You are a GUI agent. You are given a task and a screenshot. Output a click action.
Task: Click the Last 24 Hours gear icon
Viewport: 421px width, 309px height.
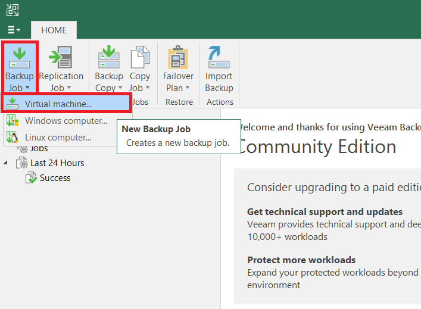pos(22,163)
